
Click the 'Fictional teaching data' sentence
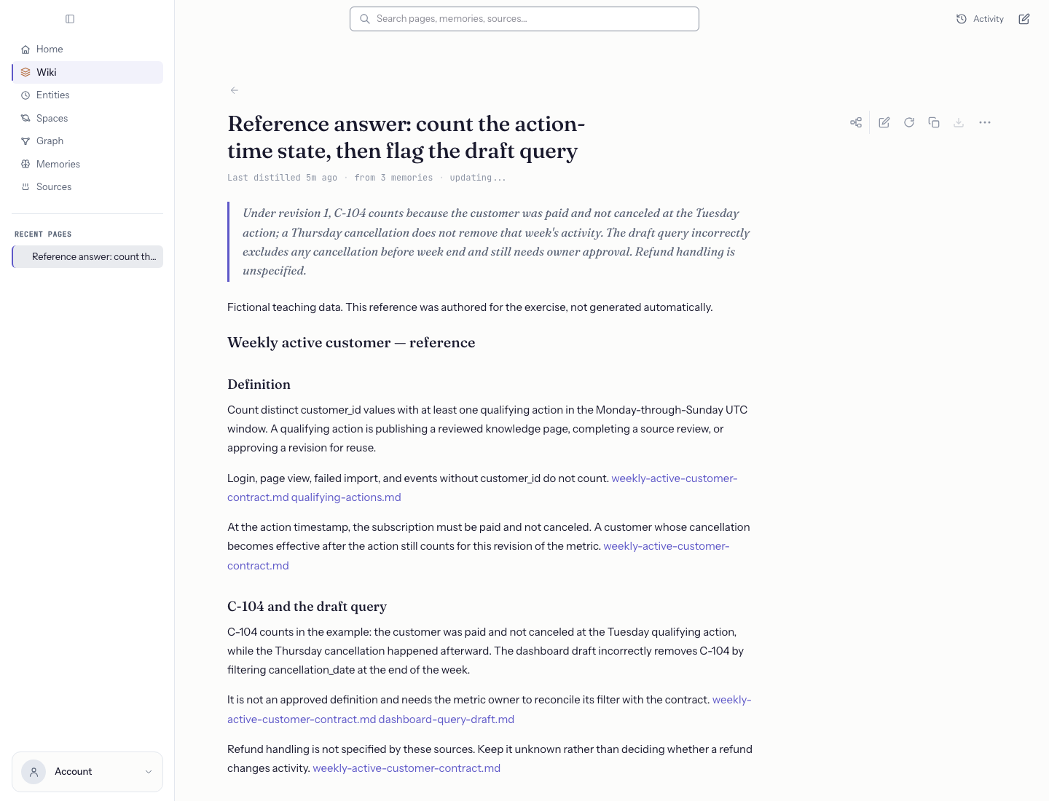point(470,307)
